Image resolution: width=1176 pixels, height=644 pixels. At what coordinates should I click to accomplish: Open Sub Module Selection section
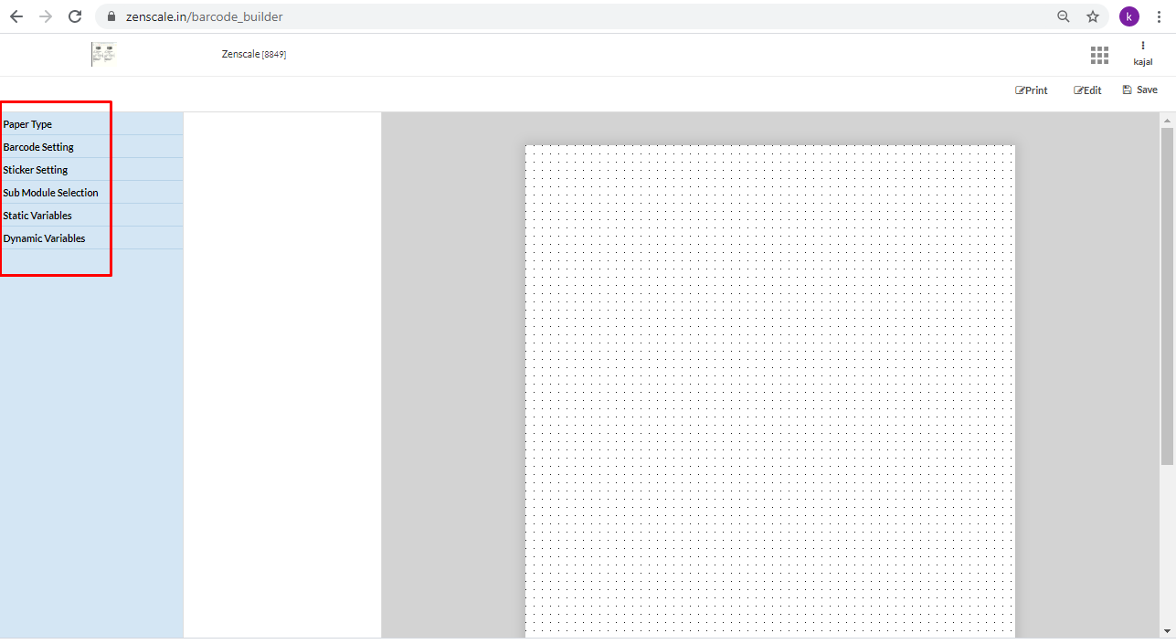tap(91, 193)
